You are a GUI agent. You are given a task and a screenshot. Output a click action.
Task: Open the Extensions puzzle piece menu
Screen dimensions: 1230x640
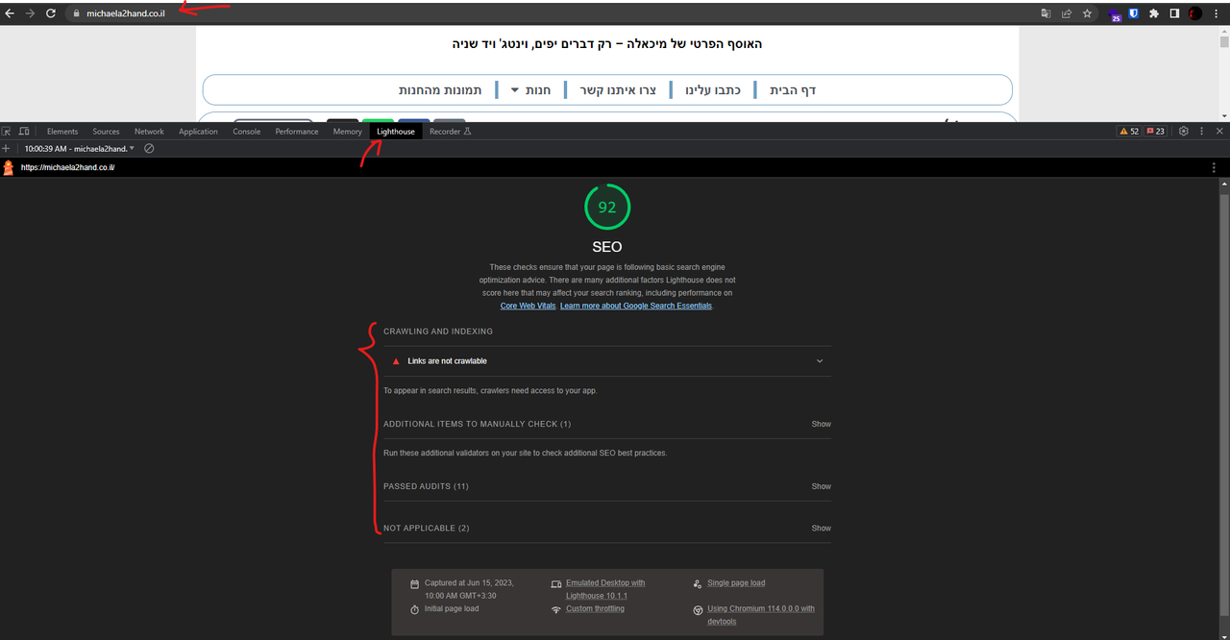[1154, 13]
